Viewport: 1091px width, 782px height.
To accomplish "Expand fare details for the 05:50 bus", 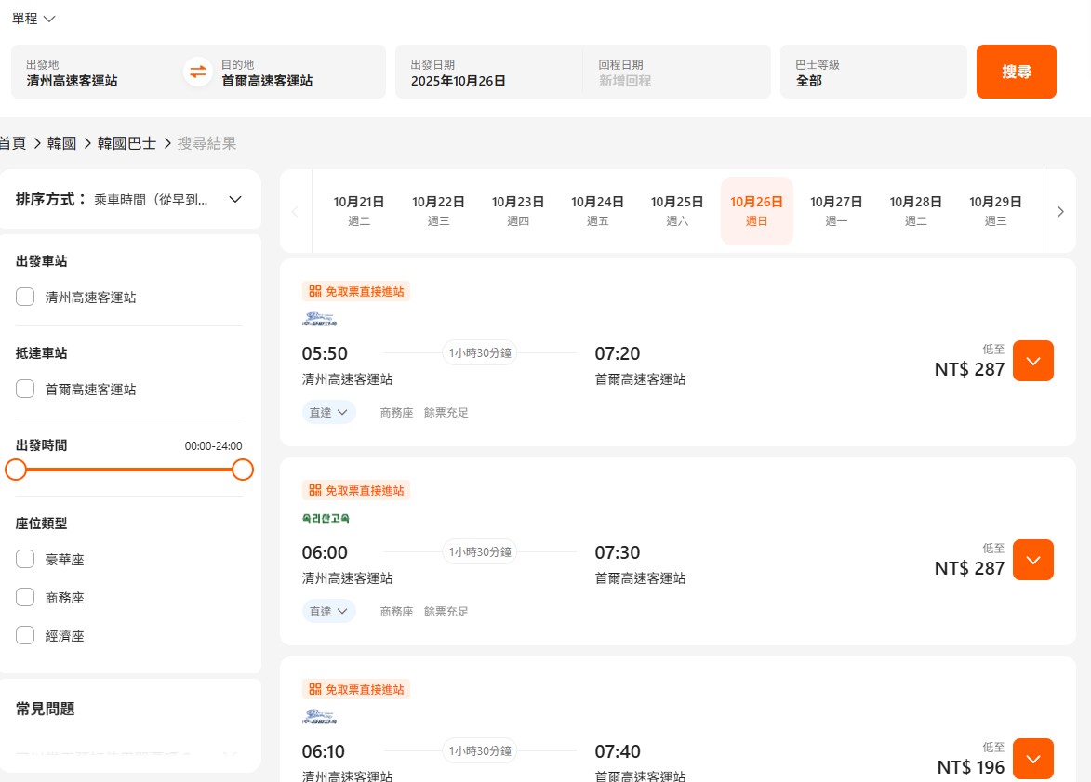I will coord(1032,361).
